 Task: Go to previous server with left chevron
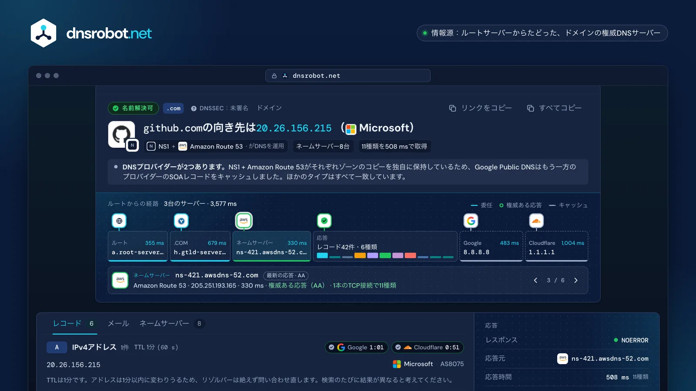click(x=535, y=280)
